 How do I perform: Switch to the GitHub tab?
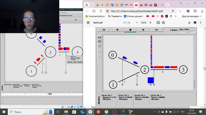(x=146, y=5)
